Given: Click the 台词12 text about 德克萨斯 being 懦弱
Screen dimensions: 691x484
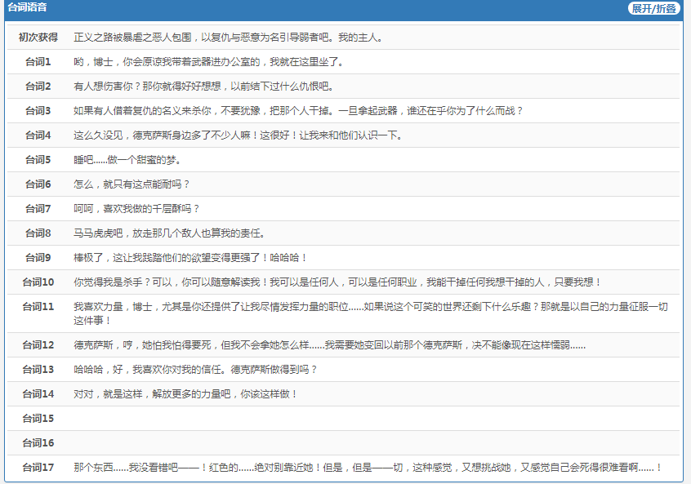Looking at the screenshot, I should [329, 345].
